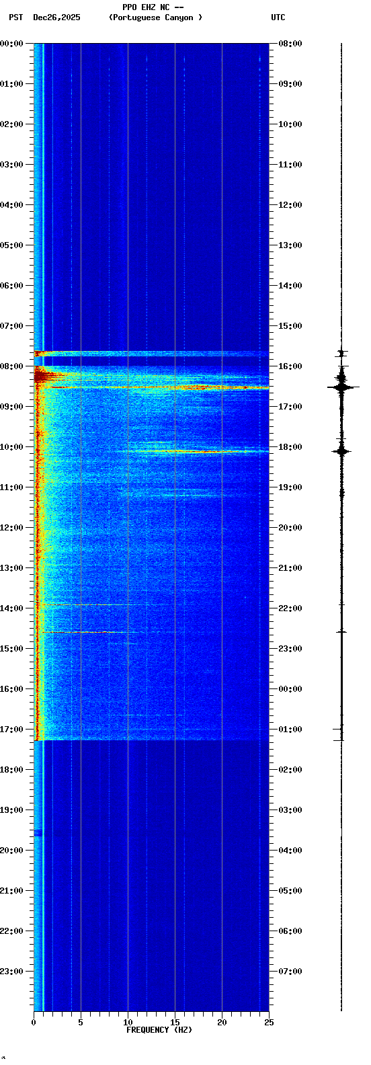Click the seismogram burst near 18:00 UTC
This screenshot has height=1065, width=371.
342,451
